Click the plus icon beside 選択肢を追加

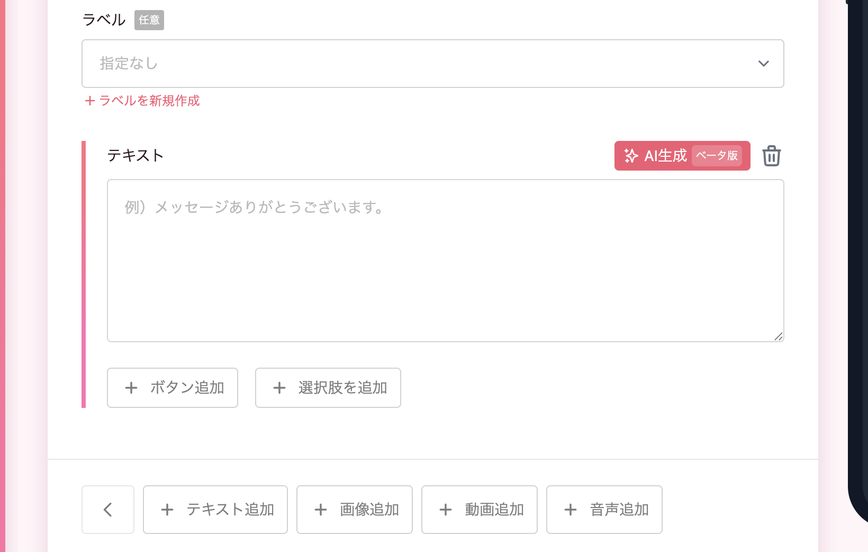point(279,388)
